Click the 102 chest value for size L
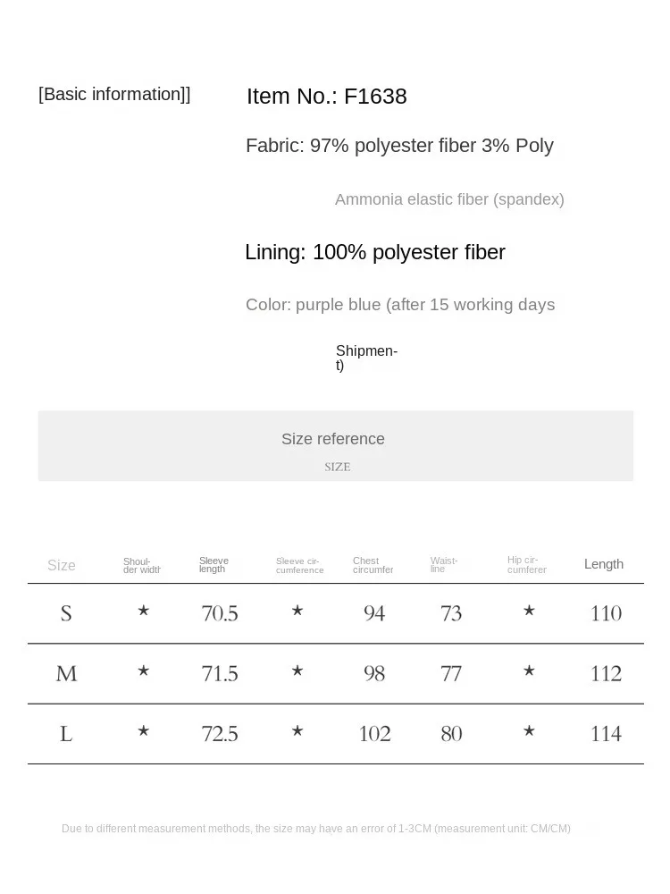Screen dimensions: 670x894 point(375,734)
